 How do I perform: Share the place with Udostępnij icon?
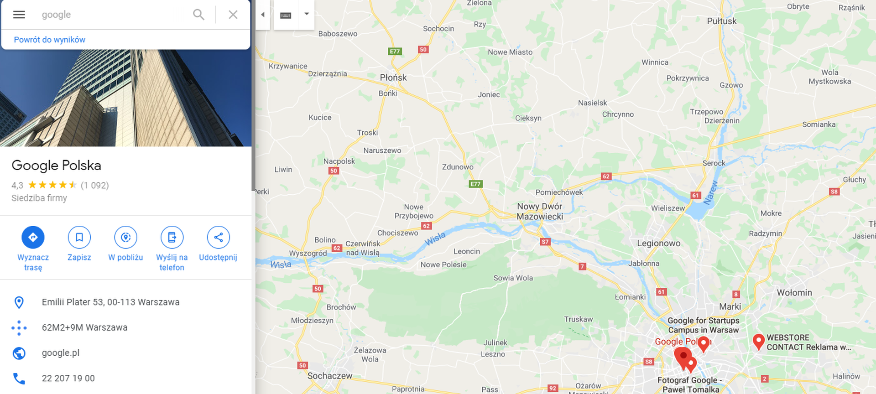[218, 237]
